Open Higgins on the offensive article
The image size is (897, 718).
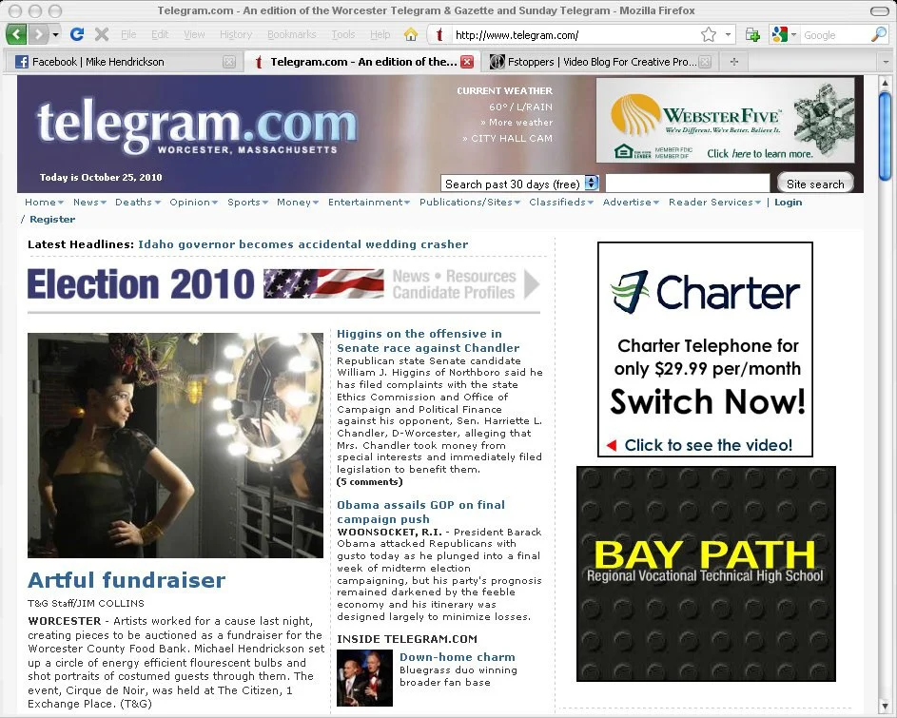click(x=428, y=340)
